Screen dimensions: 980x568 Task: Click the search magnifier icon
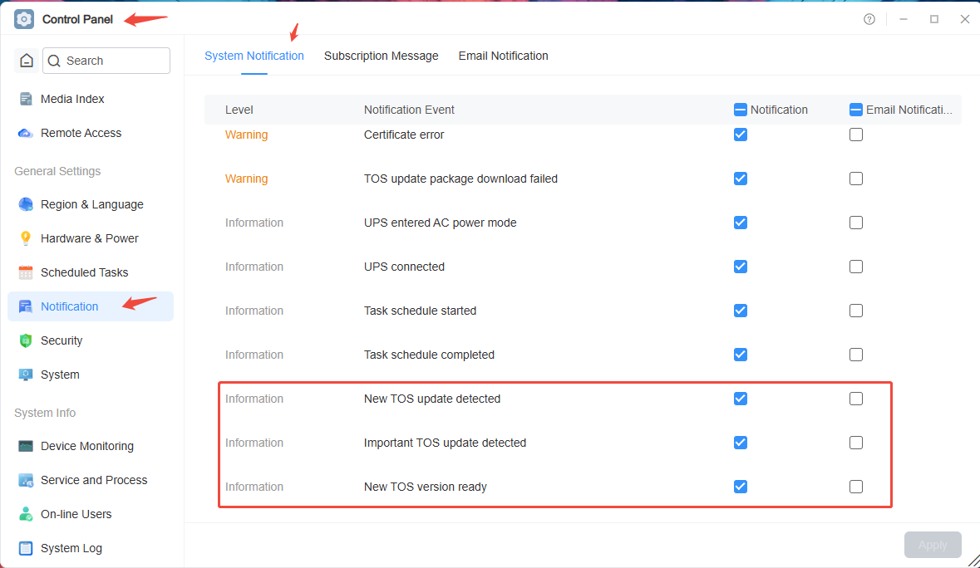(x=54, y=61)
